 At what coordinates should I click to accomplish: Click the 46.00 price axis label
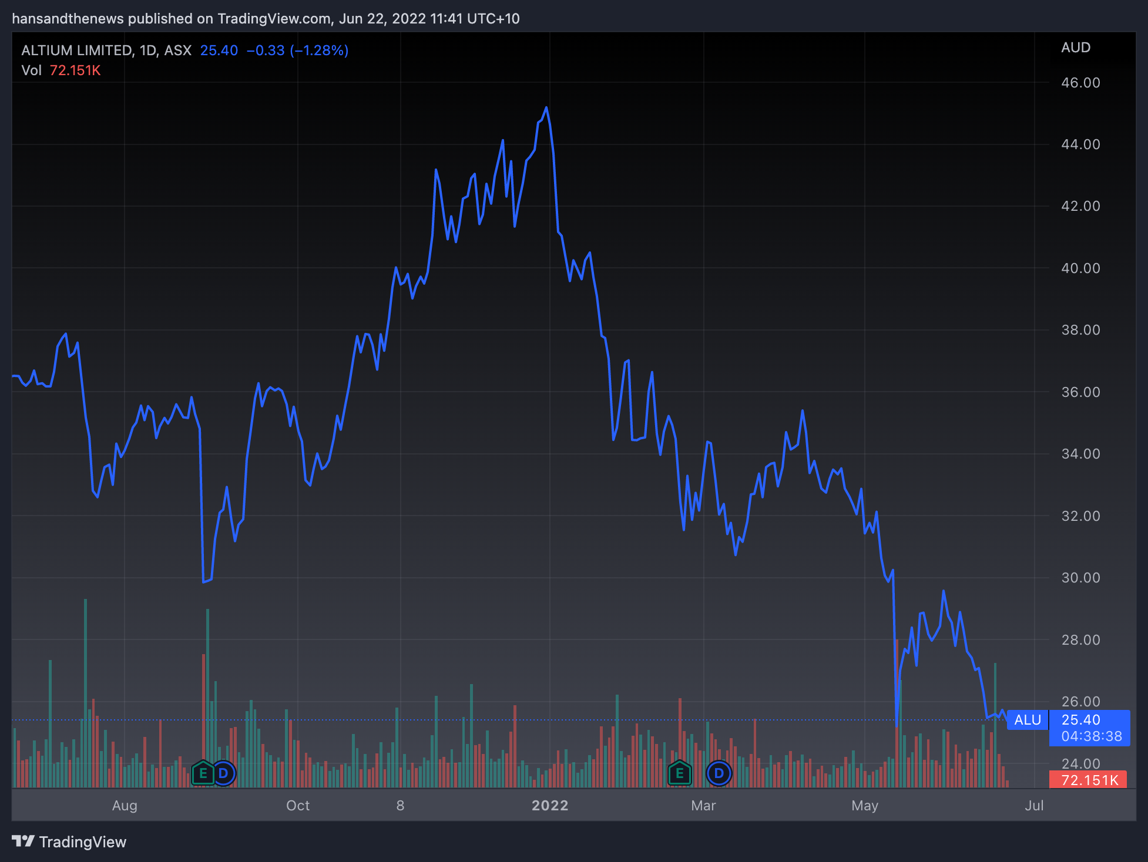click(1080, 83)
